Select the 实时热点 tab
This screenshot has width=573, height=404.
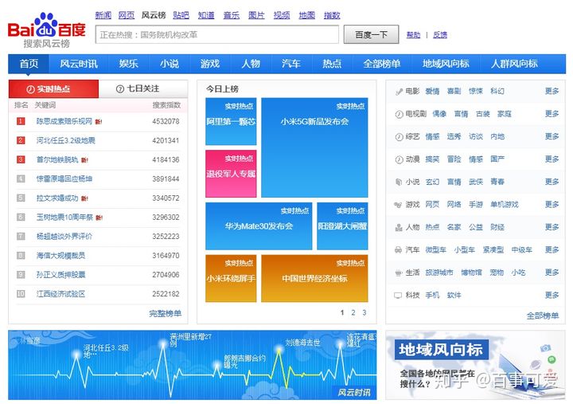tap(53, 88)
